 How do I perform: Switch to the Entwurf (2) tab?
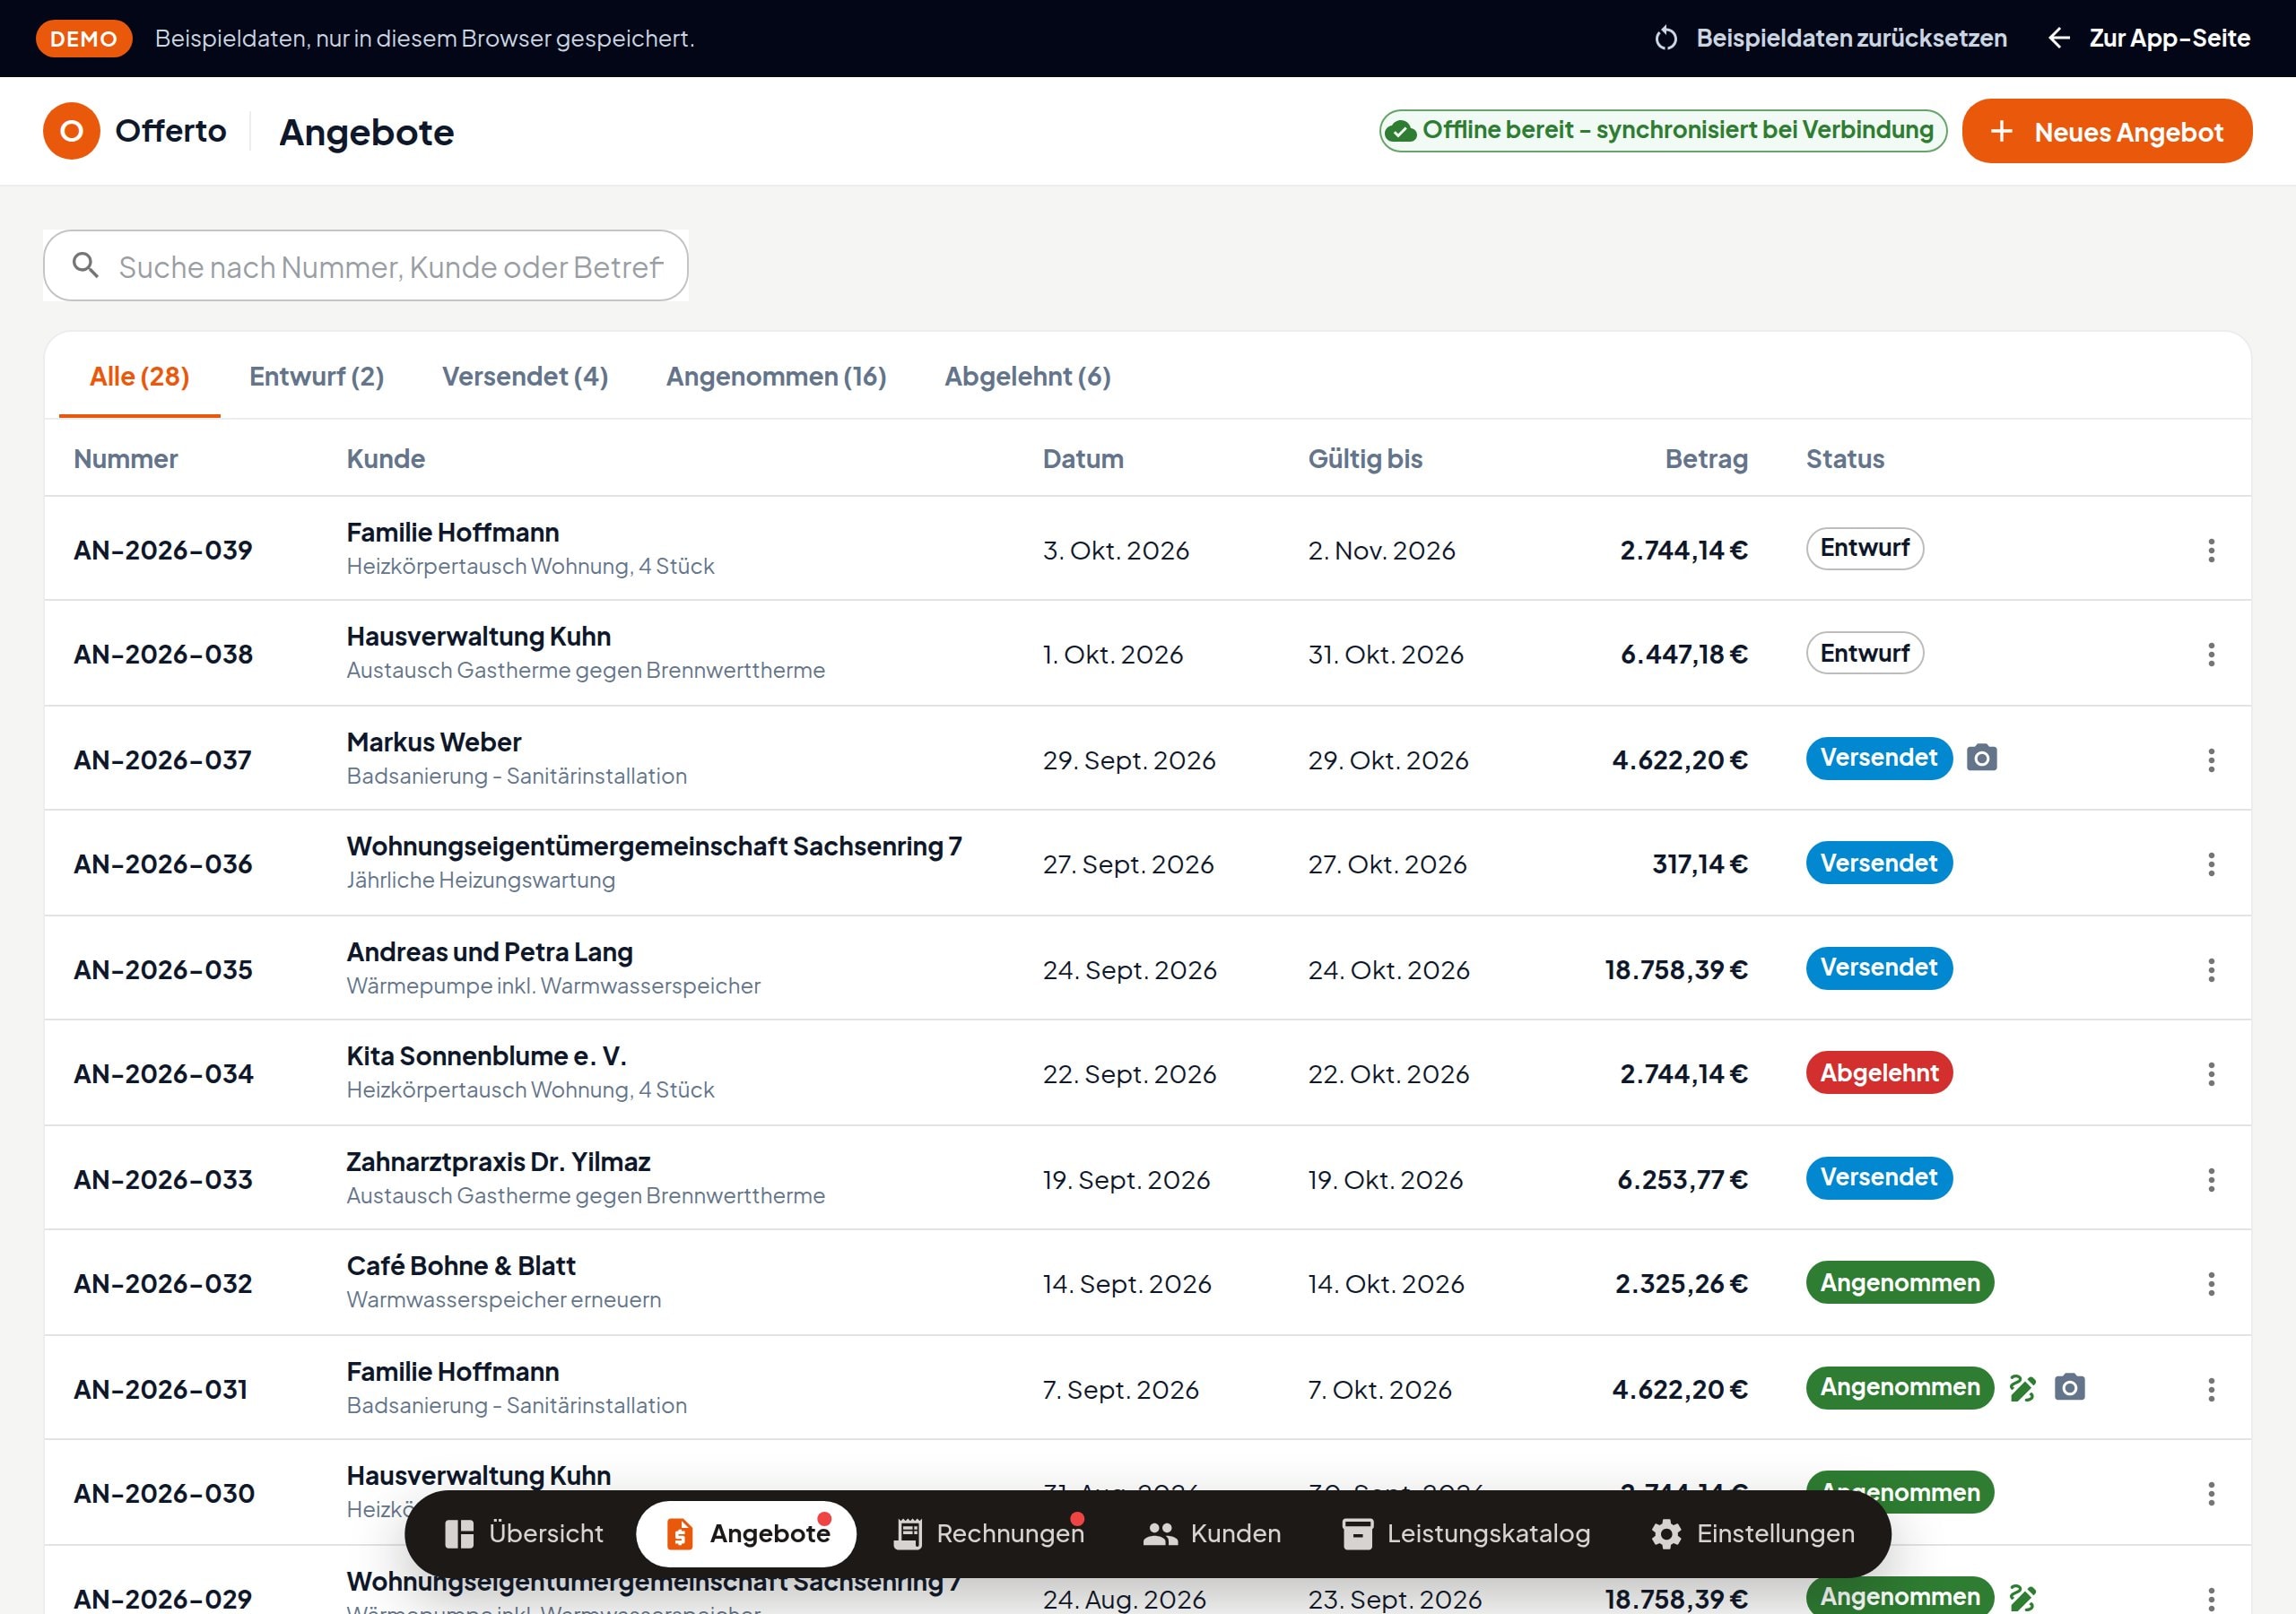[x=316, y=376]
